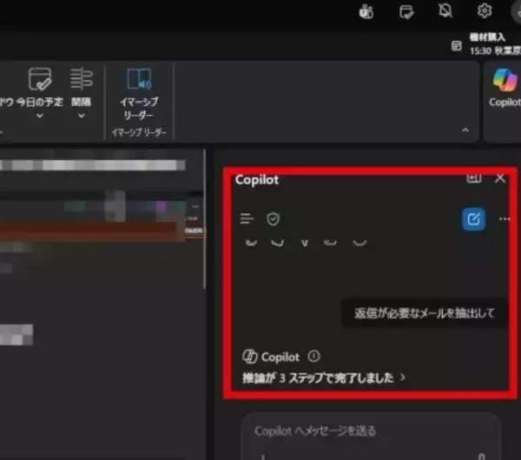521x460 pixels.
Task: Focus the Copilot へメッセージを送る input box
Action: pyautogui.click(x=371, y=437)
